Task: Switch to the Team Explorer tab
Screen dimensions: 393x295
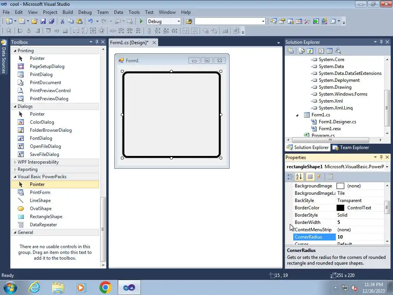Action: click(x=351, y=147)
